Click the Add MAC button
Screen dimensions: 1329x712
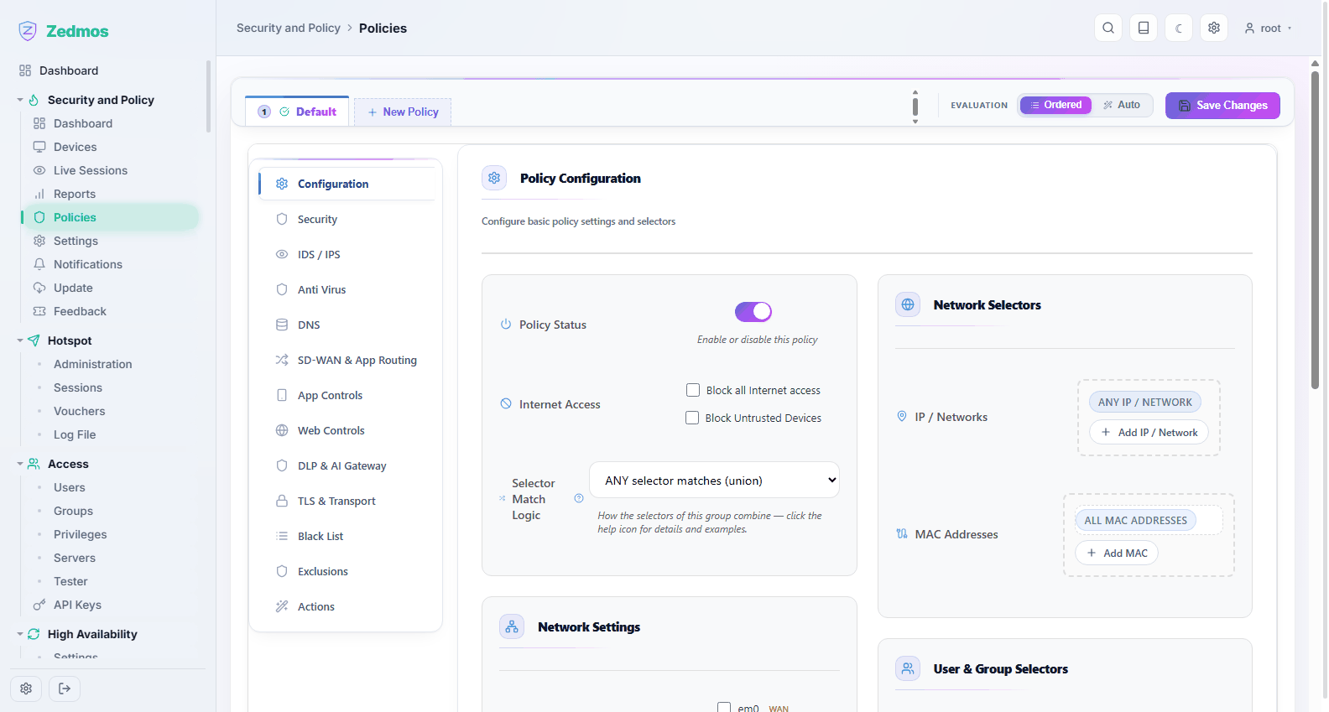pos(1117,553)
